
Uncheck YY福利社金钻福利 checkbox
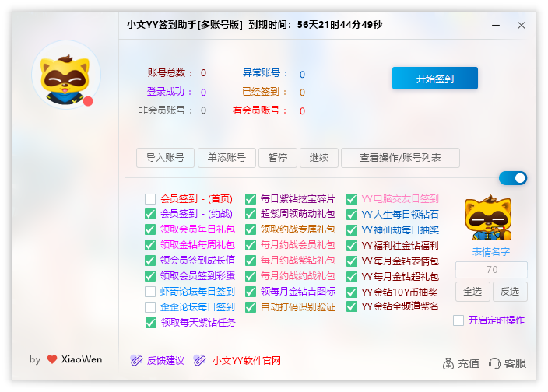[352, 246]
